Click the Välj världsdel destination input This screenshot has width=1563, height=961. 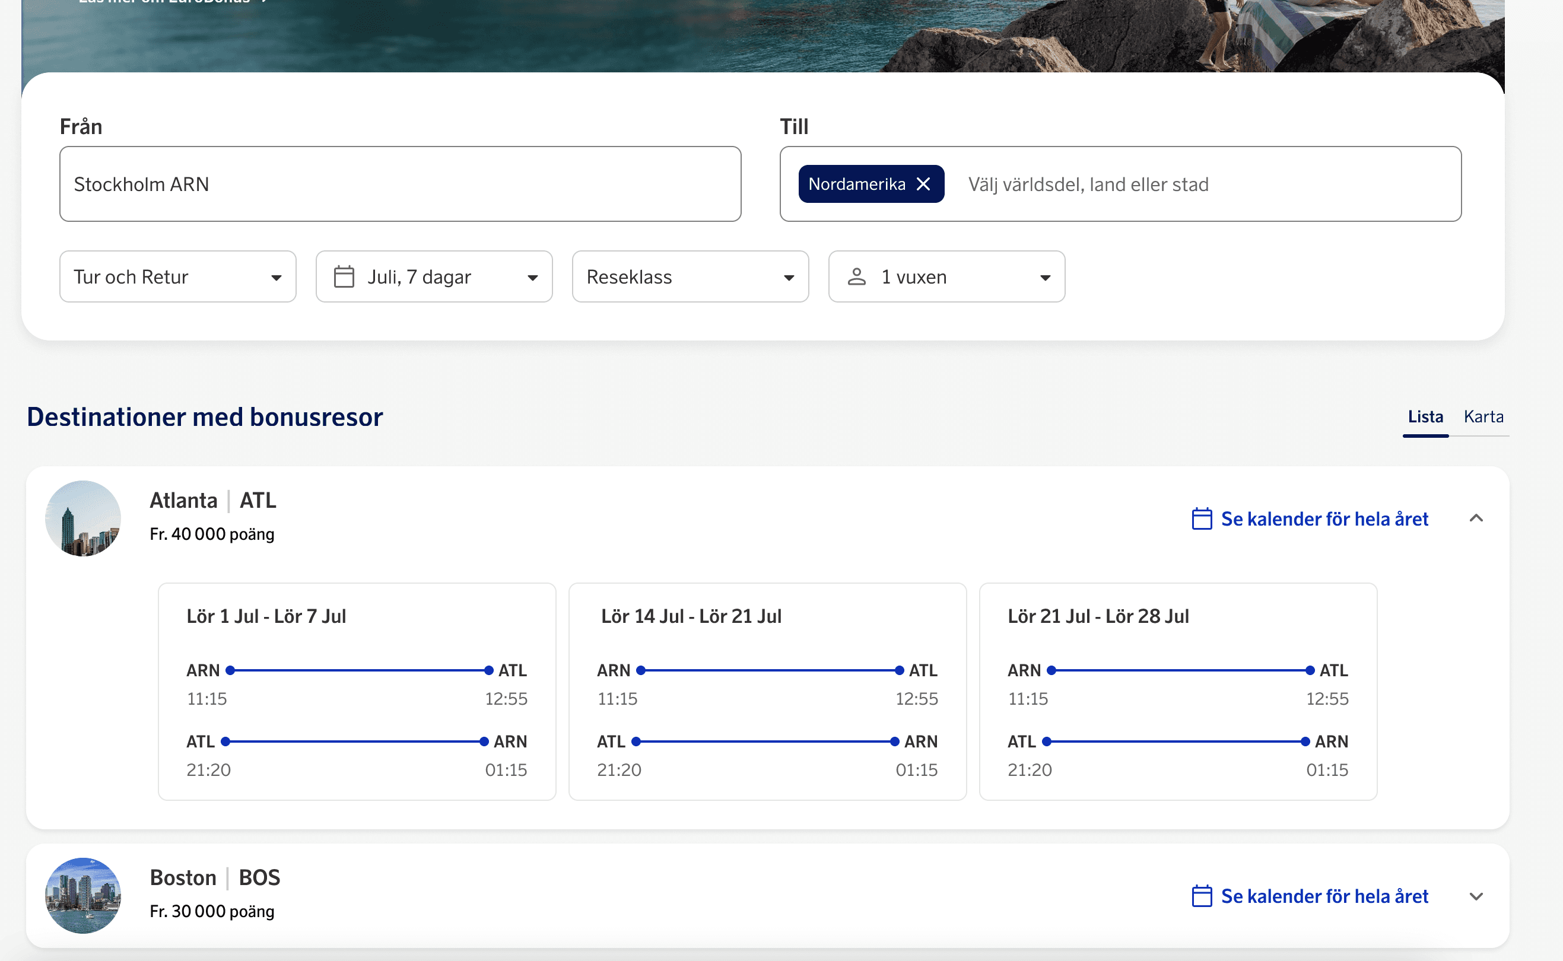click(x=1202, y=184)
